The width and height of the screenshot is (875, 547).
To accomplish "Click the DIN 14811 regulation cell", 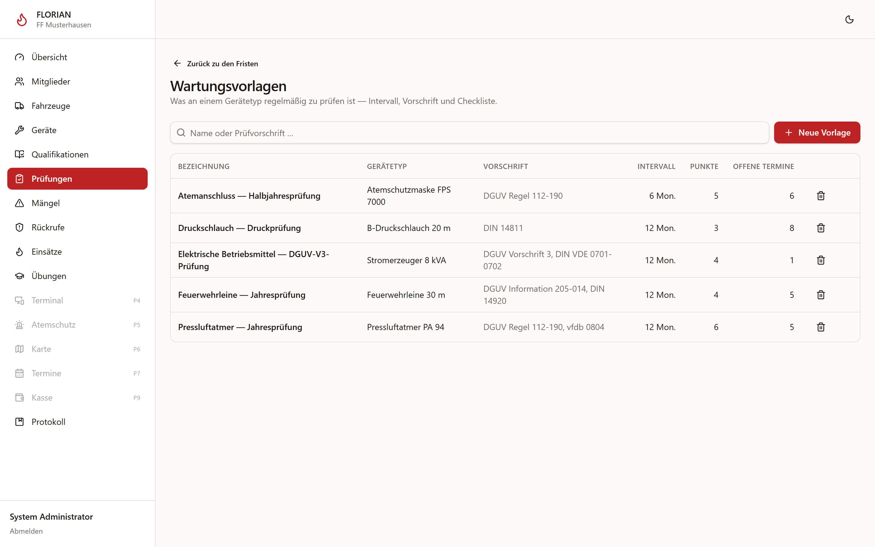I will [503, 228].
